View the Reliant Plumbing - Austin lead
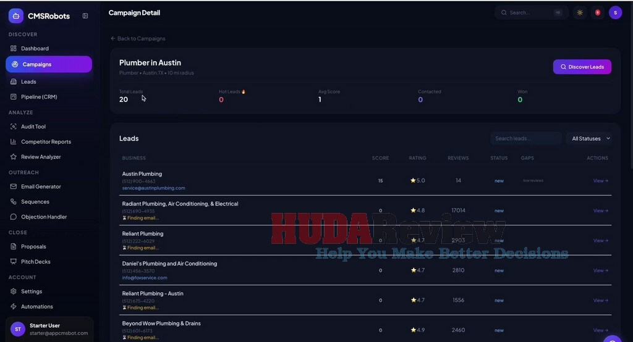The width and height of the screenshot is (633, 342). 600,301
